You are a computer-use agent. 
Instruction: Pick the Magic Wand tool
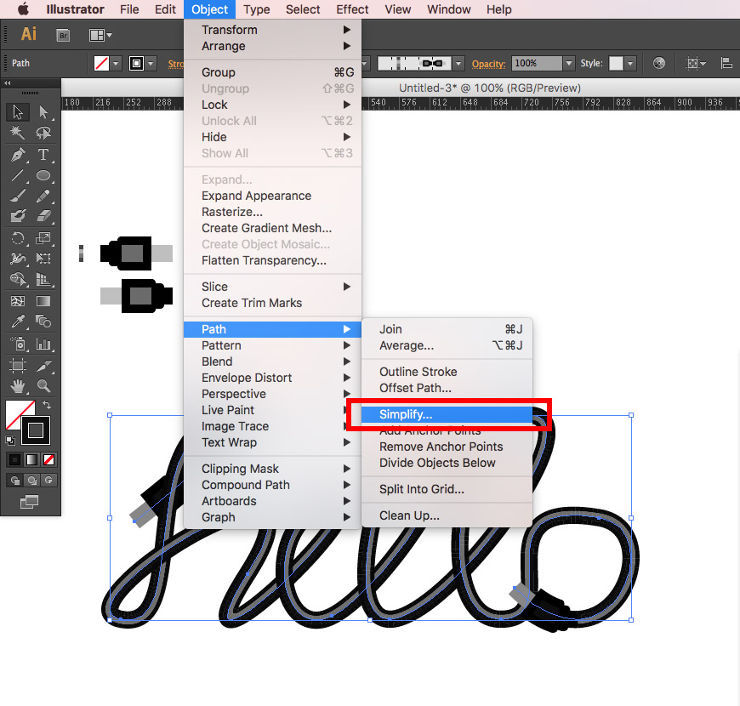click(18, 134)
